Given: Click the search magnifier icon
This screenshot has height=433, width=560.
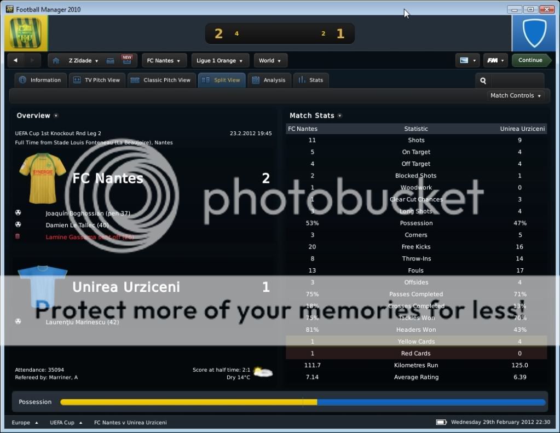Looking at the screenshot, I should click(x=483, y=80).
